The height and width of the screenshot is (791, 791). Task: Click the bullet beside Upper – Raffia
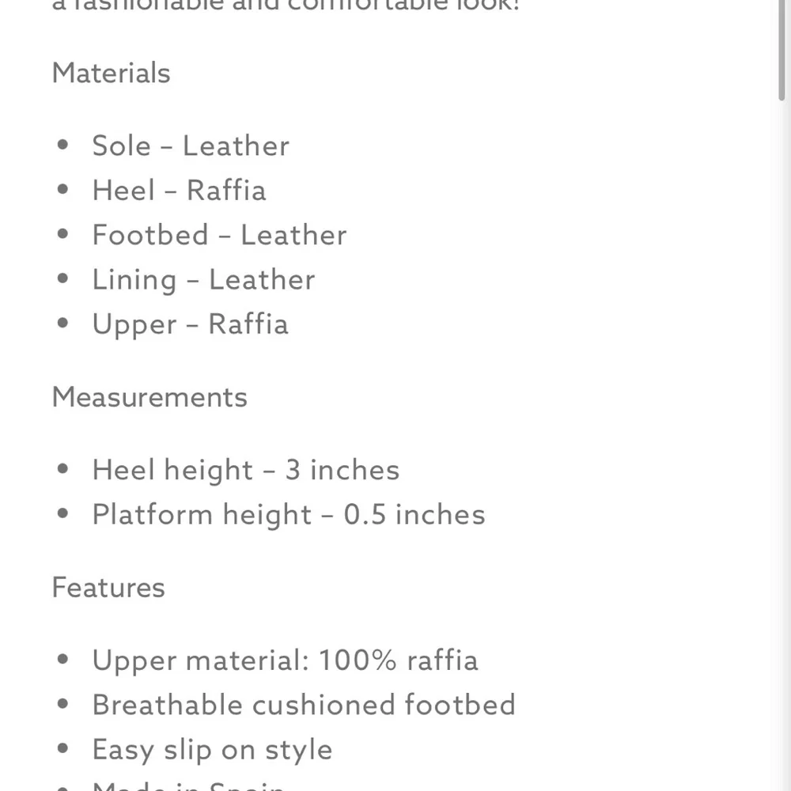point(63,324)
